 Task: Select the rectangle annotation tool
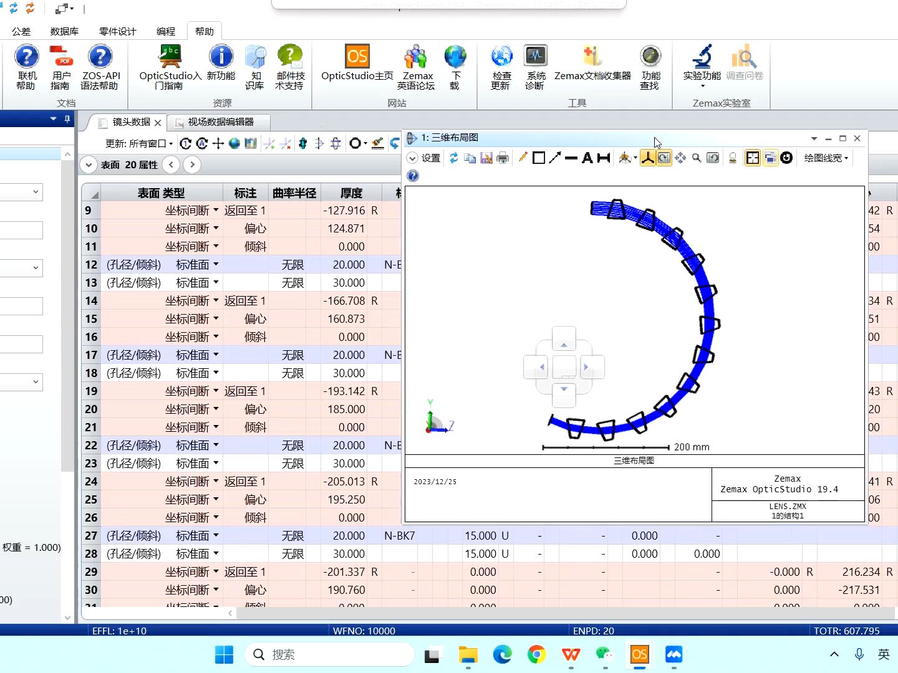539,158
